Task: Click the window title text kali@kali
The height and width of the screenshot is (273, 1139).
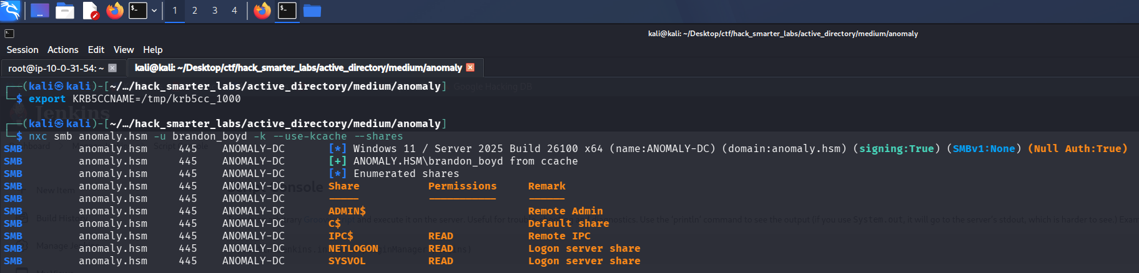Action: [x=783, y=34]
